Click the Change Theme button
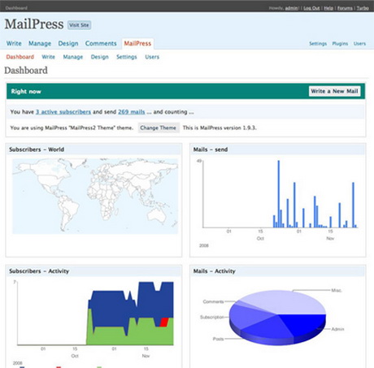 [159, 128]
